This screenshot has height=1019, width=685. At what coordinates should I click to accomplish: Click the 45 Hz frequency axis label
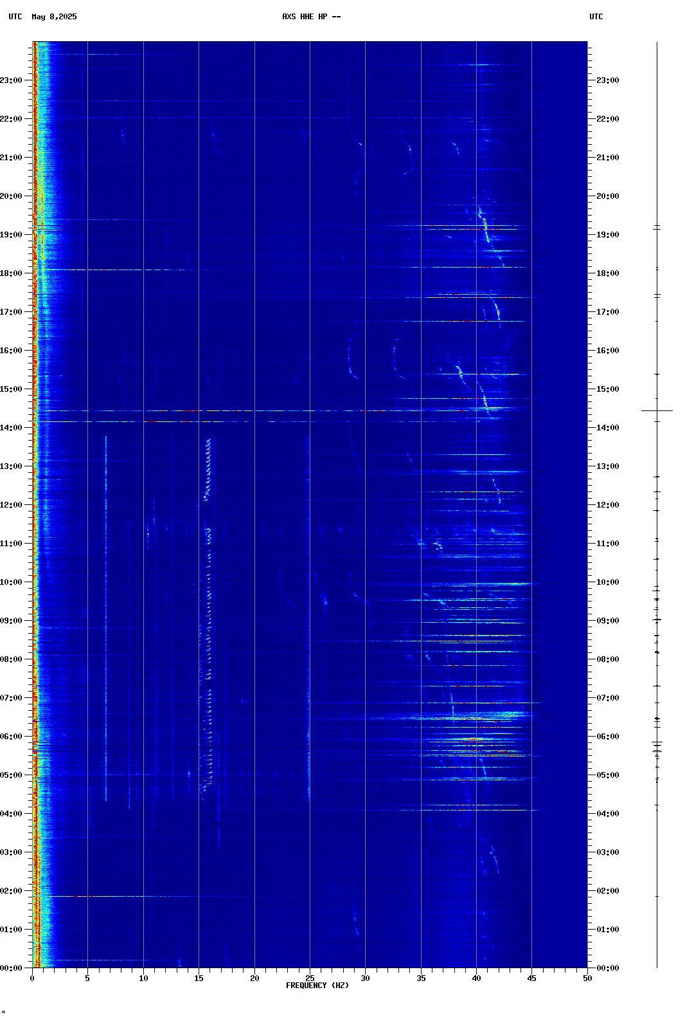pyautogui.click(x=531, y=978)
